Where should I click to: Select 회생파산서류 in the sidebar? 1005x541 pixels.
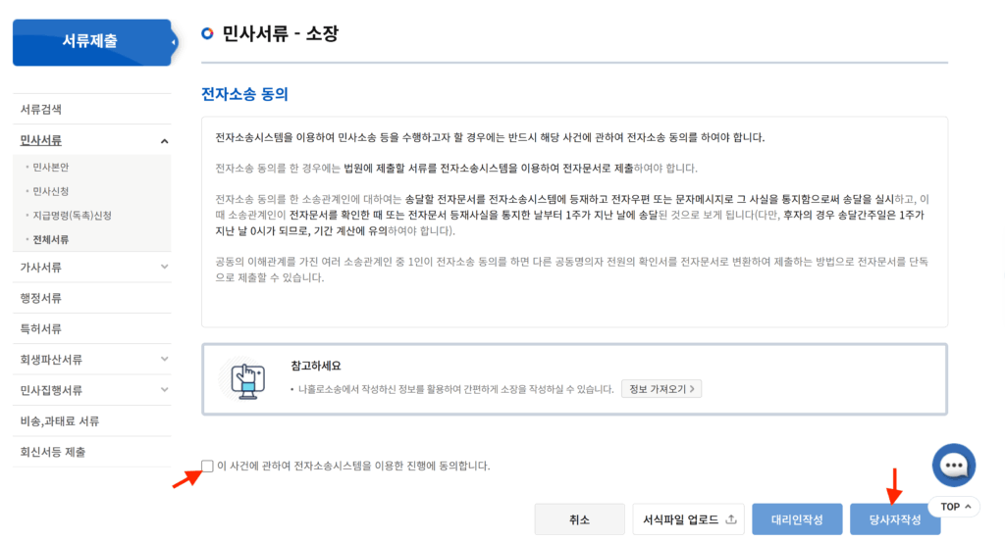click(x=51, y=359)
